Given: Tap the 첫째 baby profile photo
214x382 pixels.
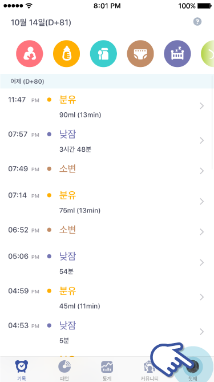Looking at the screenshot, I should (194, 366).
